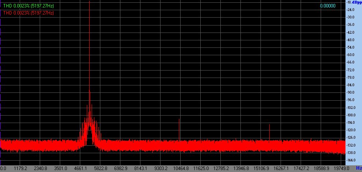This screenshot has height=172, width=362.
Task: Click the -108.0 amplitude axis label
Action: (x=351, y=115)
